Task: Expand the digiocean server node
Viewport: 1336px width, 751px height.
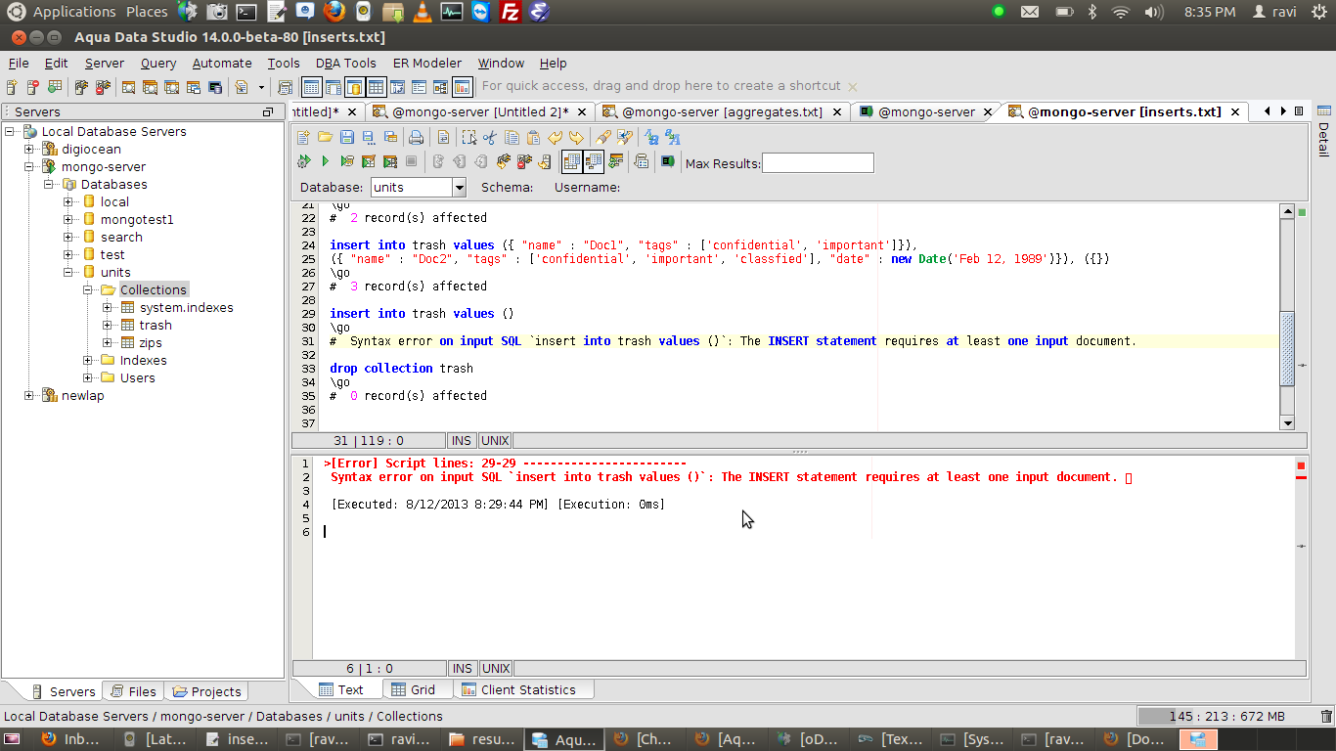Action: (29, 150)
